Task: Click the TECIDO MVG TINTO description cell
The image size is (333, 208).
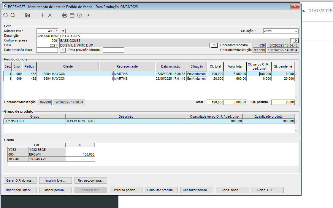Action: pyautogui.click(x=126, y=121)
